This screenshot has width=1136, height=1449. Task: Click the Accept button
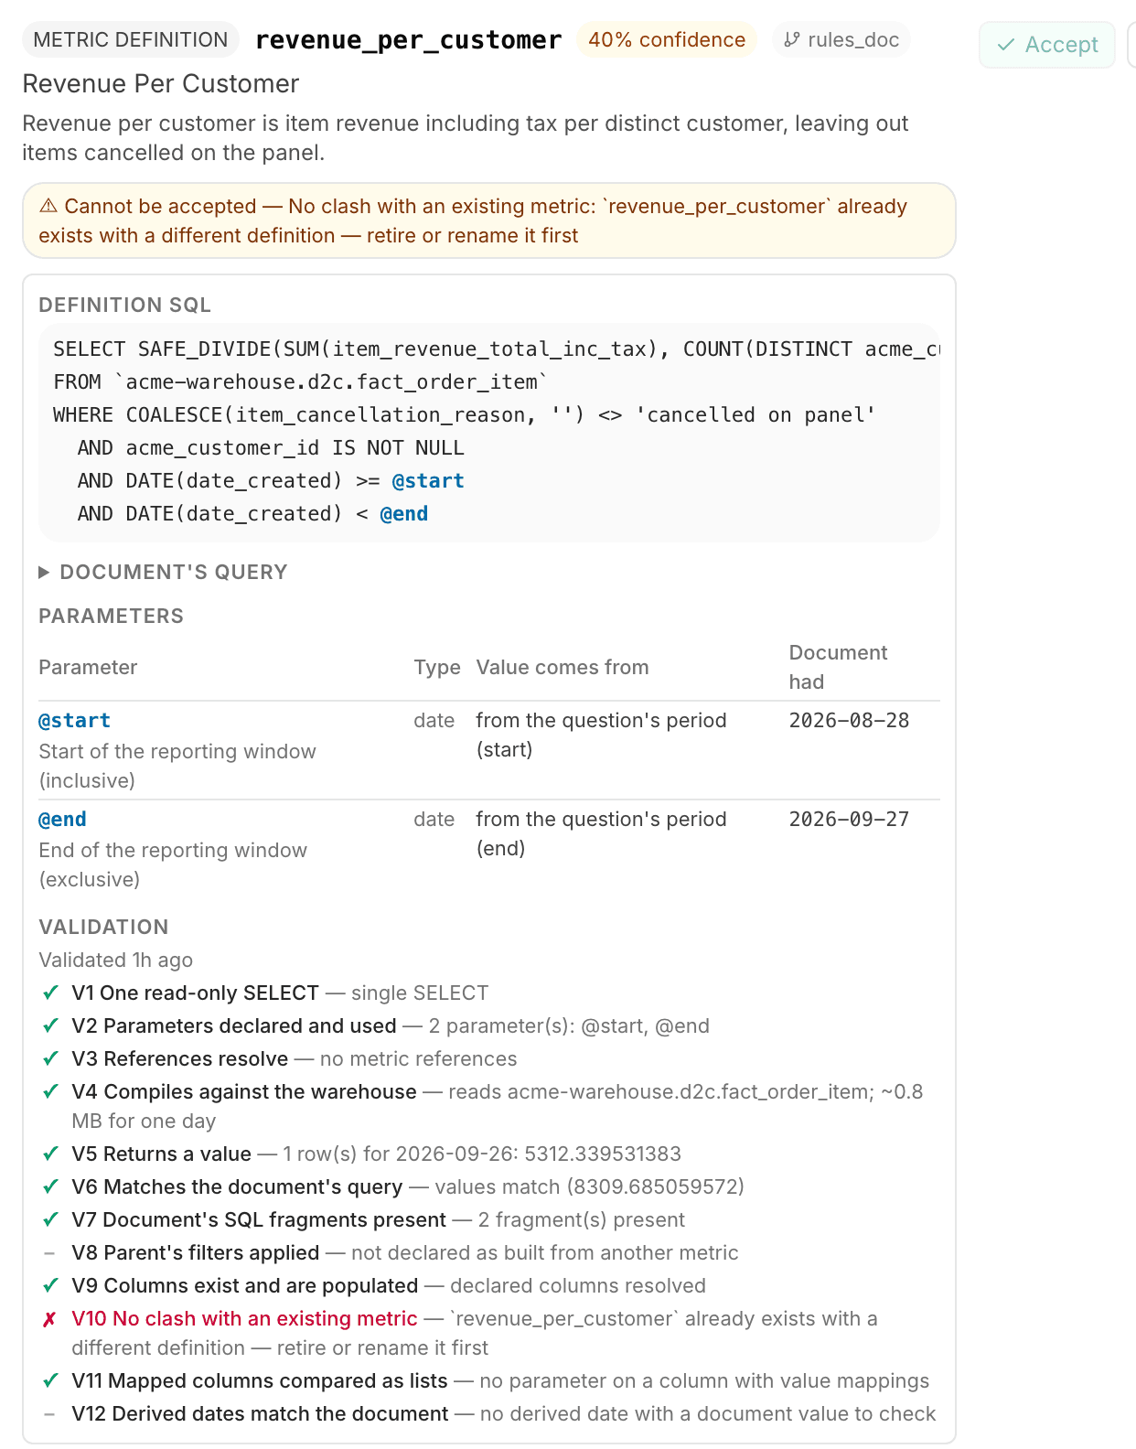coord(1047,45)
